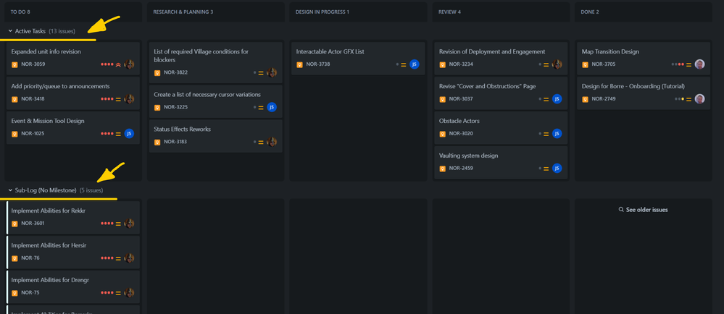The image size is (724, 314).
Task: Open Event & Mission Tool Design card
Action: click(x=73, y=128)
